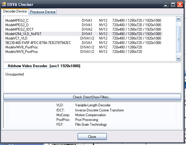This screenshot has width=186, height=145.
Task: Select the ModeWMV9_PostProc row
Action: click(83, 52)
